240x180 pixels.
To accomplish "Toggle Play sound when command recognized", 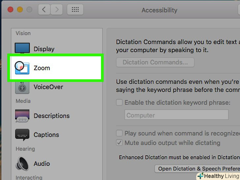I will click(119, 134).
